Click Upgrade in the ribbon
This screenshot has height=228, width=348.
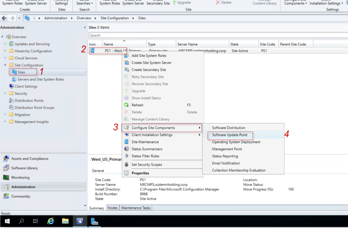click(181, 3)
